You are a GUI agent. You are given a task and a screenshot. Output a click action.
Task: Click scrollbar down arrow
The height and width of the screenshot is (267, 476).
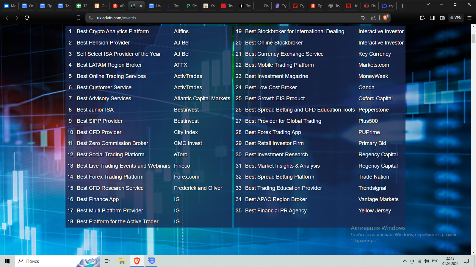(473, 252)
